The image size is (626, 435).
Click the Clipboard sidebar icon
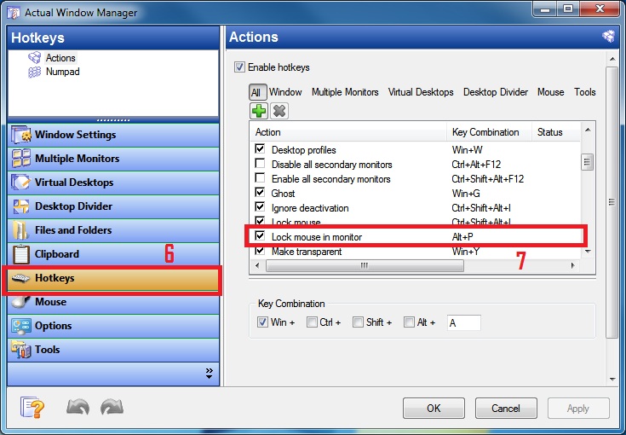(20, 254)
